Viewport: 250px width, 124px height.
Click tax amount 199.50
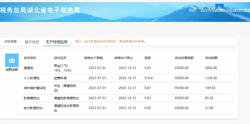point(210,88)
